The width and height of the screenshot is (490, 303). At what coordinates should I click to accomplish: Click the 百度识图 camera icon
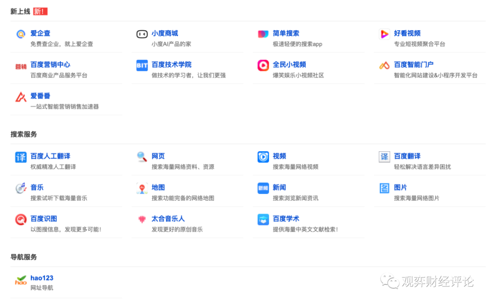(x=21, y=220)
